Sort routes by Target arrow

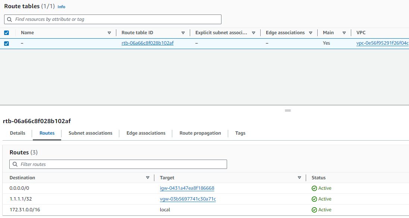coord(299,178)
